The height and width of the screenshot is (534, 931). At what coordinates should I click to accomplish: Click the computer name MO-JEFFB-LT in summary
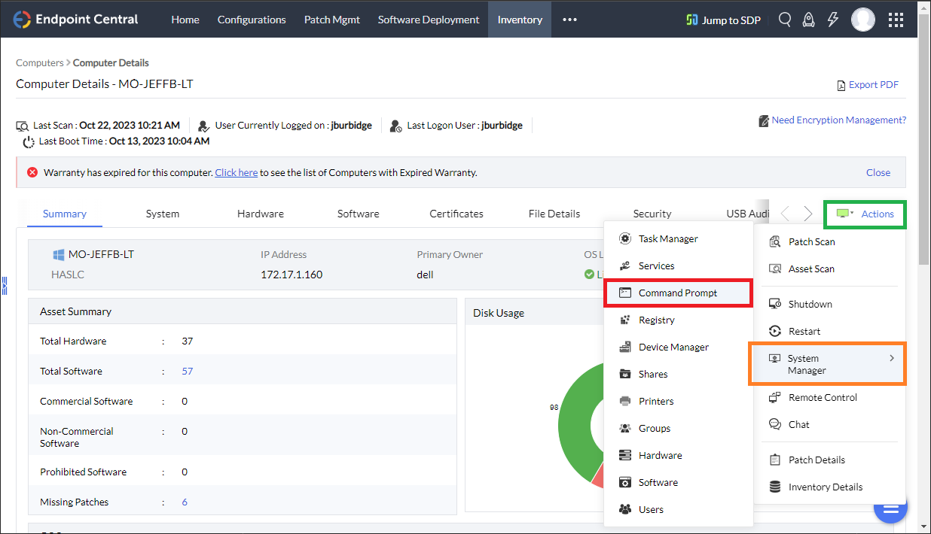coord(101,254)
